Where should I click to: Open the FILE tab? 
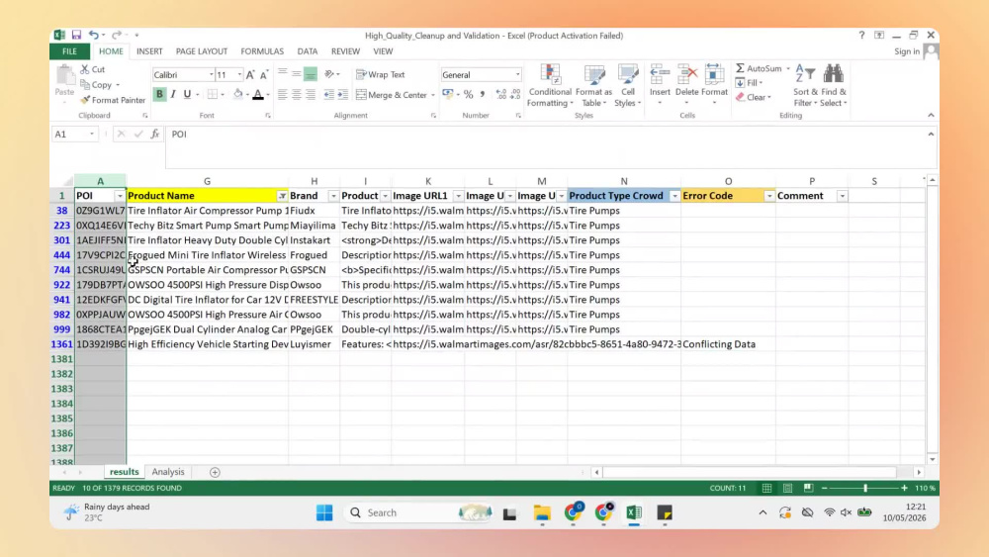click(69, 51)
